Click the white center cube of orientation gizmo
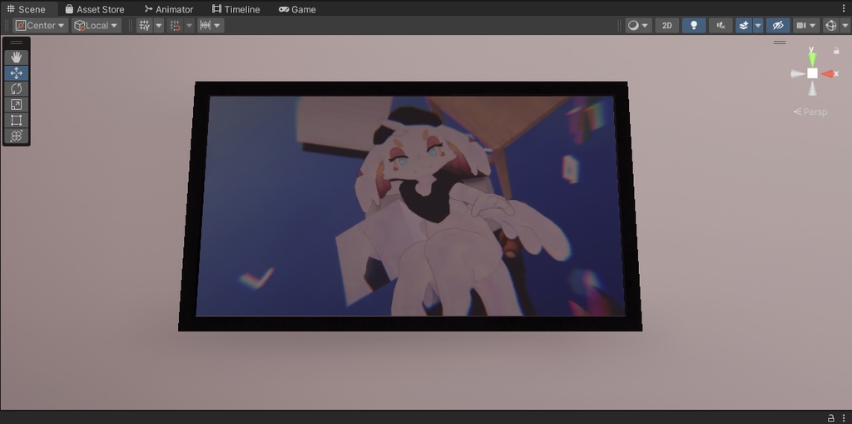This screenshot has width=852, height=424. click(x=812, y=73)
